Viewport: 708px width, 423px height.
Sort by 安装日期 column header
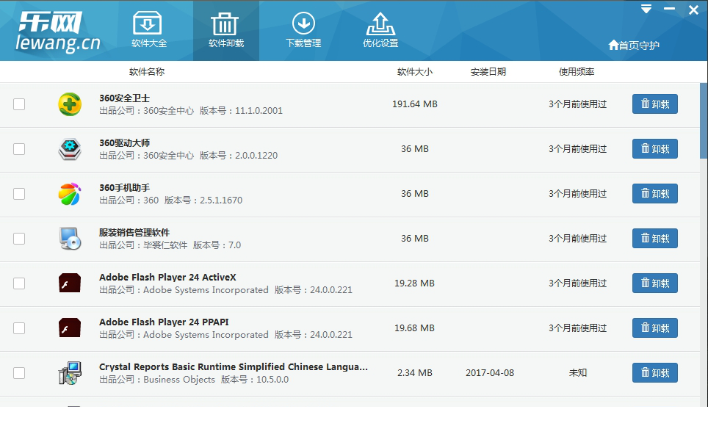488,72
